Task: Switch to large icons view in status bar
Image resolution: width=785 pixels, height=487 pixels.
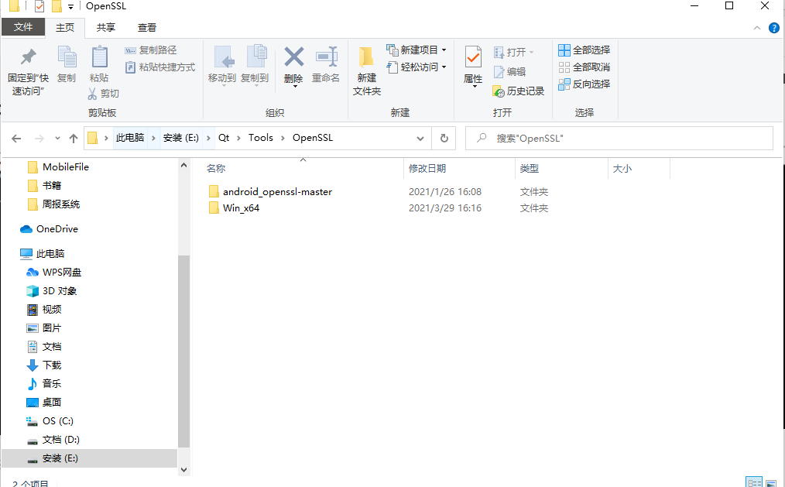Action: click(770, 481)
